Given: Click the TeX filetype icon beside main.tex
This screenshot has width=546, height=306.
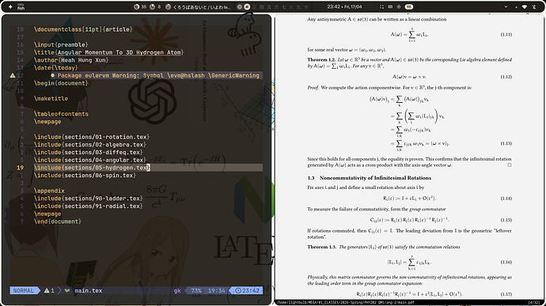Looking at the screenshot, I should [67, 290].
